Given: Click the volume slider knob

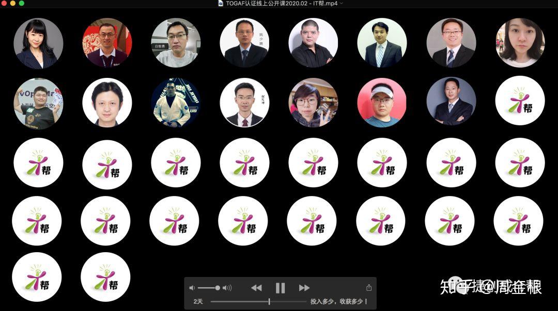Looking at the screenshot, I should [218, 288].
